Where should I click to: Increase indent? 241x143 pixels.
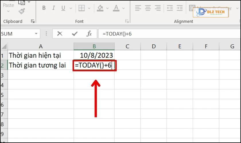180,8
